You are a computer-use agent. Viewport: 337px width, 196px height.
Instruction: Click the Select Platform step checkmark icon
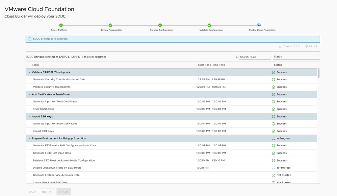pos(61,25)
